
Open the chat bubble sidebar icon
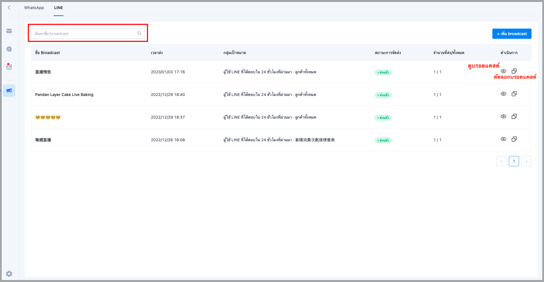pyautogui.click(x=9, y=49)
